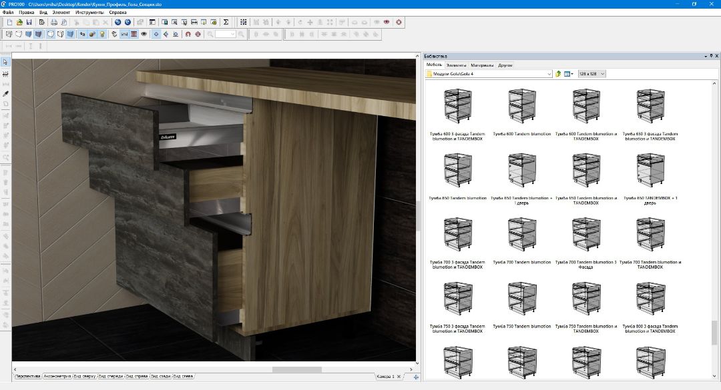Expand the Модули Gola\Gola 4 folder dropdown
This screenshot has width=721, height=390.
click(x=549, y=74)
